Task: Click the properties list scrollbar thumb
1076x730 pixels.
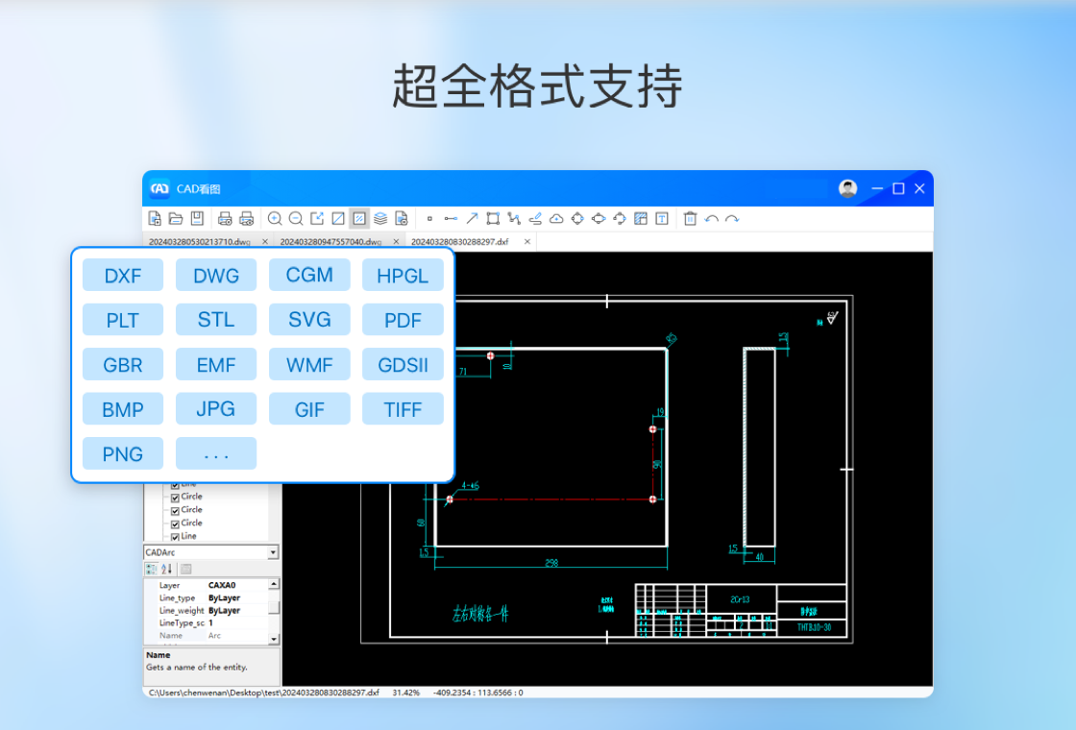Action: coord(274,608)
